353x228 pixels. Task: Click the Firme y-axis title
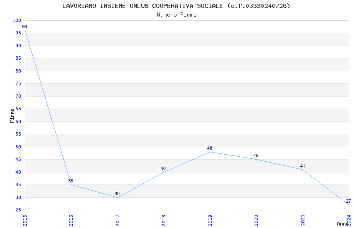[x=12, y=116]
